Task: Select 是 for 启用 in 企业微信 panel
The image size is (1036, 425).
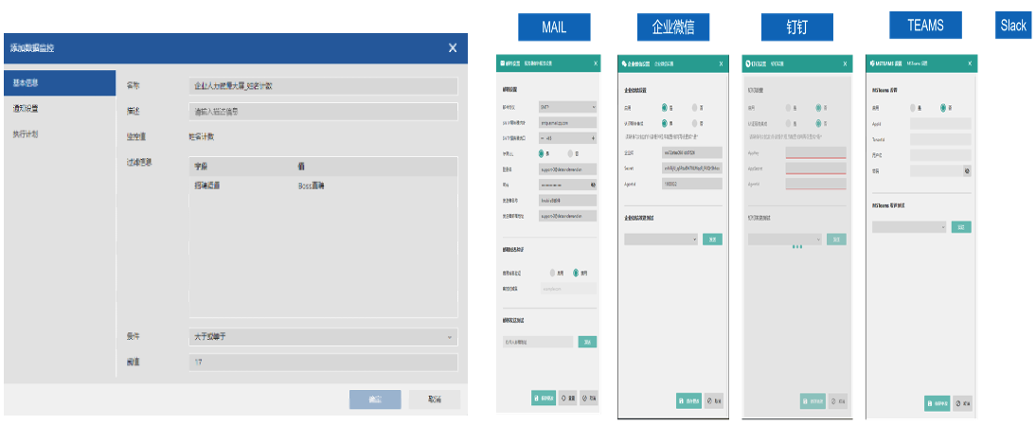Action: pos(667,108)
